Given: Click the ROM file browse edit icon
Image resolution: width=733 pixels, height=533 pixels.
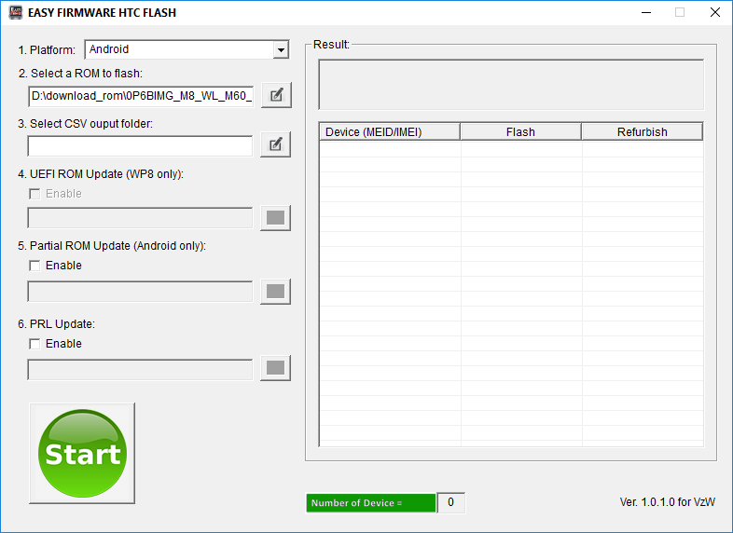Looking at the screenshot, I should coord(276,95).
